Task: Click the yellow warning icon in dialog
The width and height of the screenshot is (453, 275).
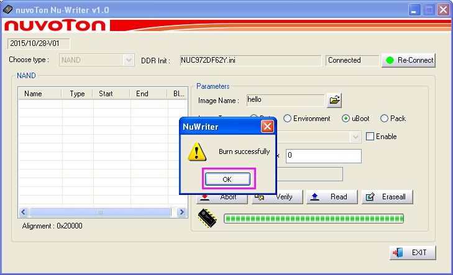Action: pos(197,153)
